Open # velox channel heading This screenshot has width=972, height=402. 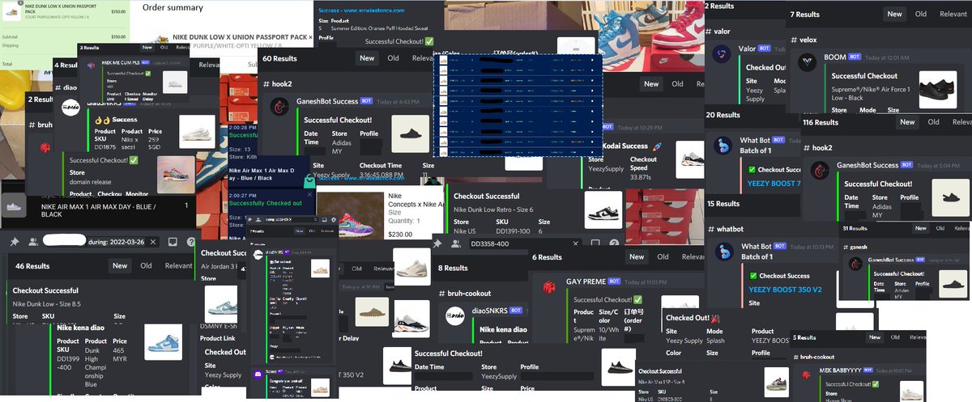click(x=804, y=39)
